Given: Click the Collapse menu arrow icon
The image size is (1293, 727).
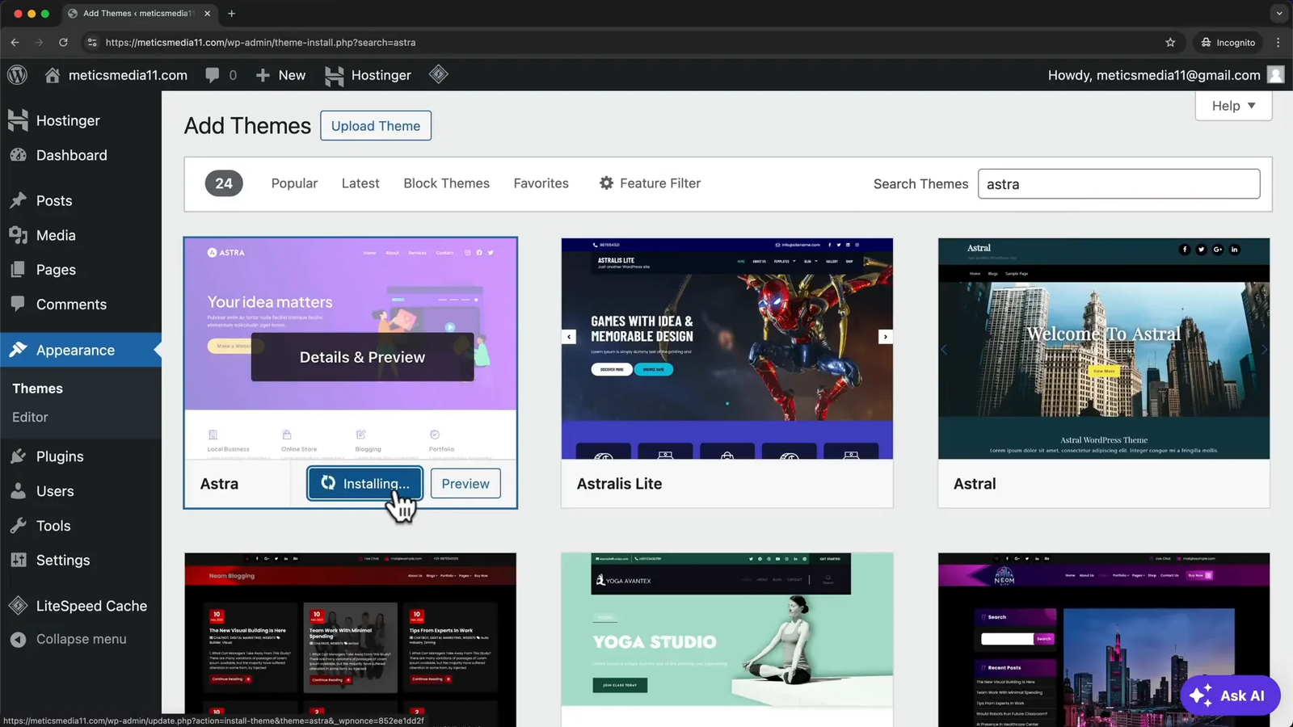Looking at the screenshot, I should (18, 639).
